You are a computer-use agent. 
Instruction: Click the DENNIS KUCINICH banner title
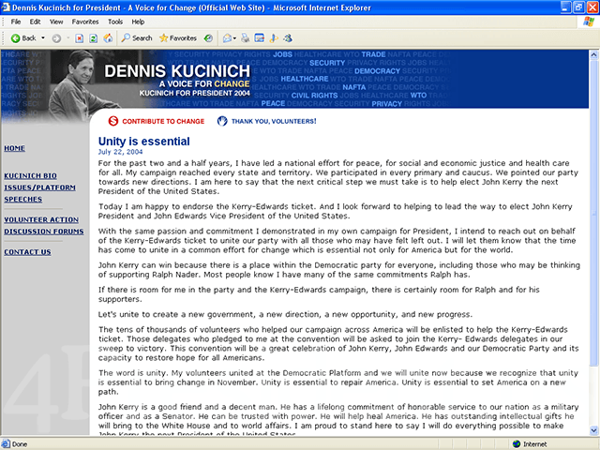pos(177,71)
